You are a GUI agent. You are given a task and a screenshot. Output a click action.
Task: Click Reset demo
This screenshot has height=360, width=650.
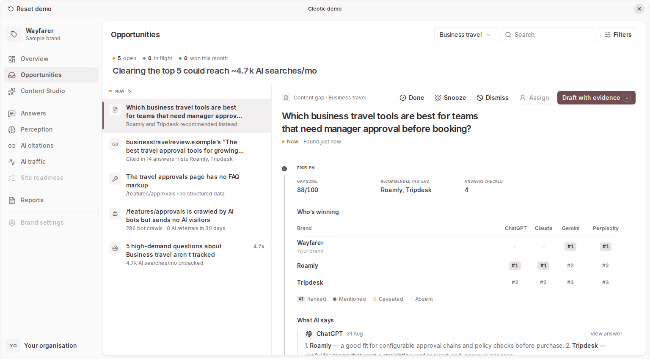[30, 9]
